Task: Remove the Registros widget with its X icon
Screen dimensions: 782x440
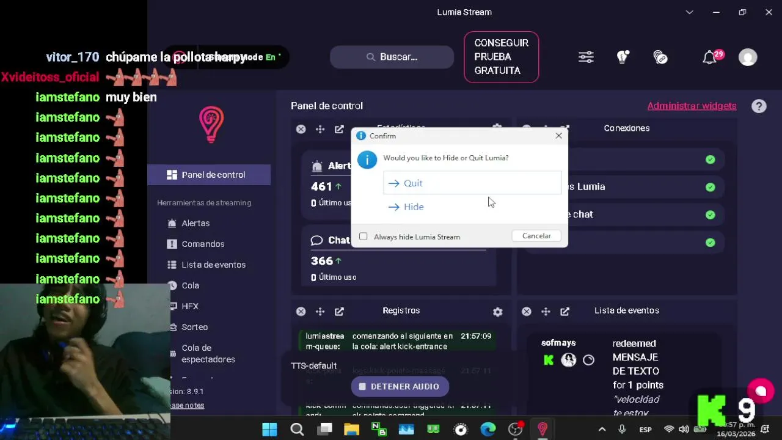Action: (x=301, y=312)
